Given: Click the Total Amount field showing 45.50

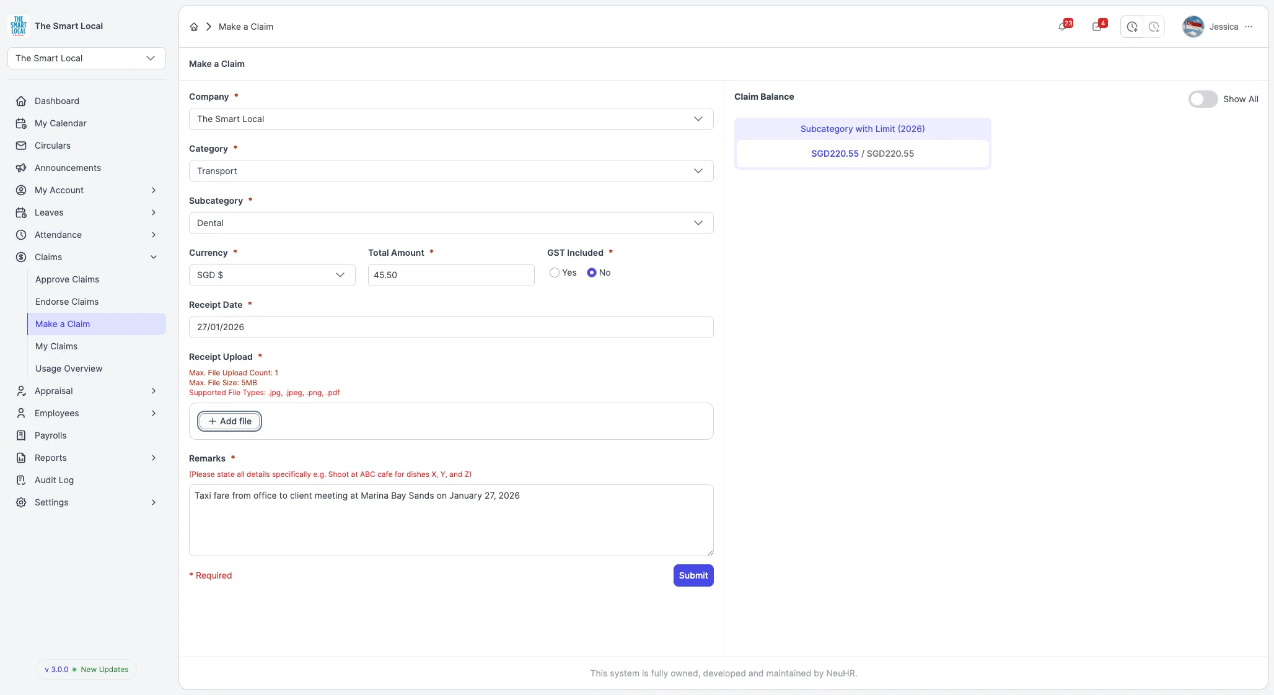Looking at the screenshot, I should click(451, 275).
